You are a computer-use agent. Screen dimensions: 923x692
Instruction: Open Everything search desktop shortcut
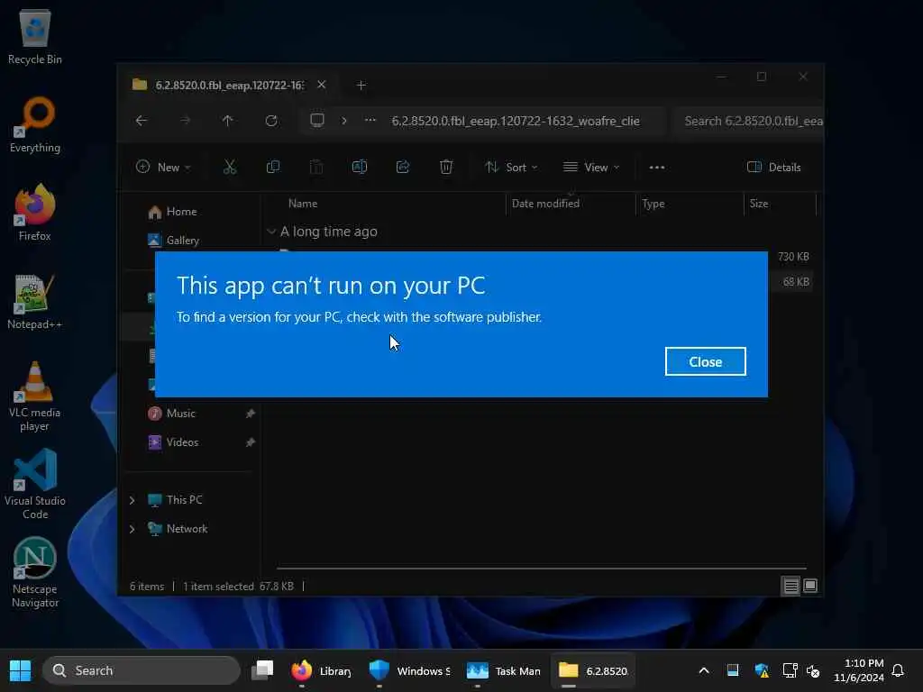[35, 124]
